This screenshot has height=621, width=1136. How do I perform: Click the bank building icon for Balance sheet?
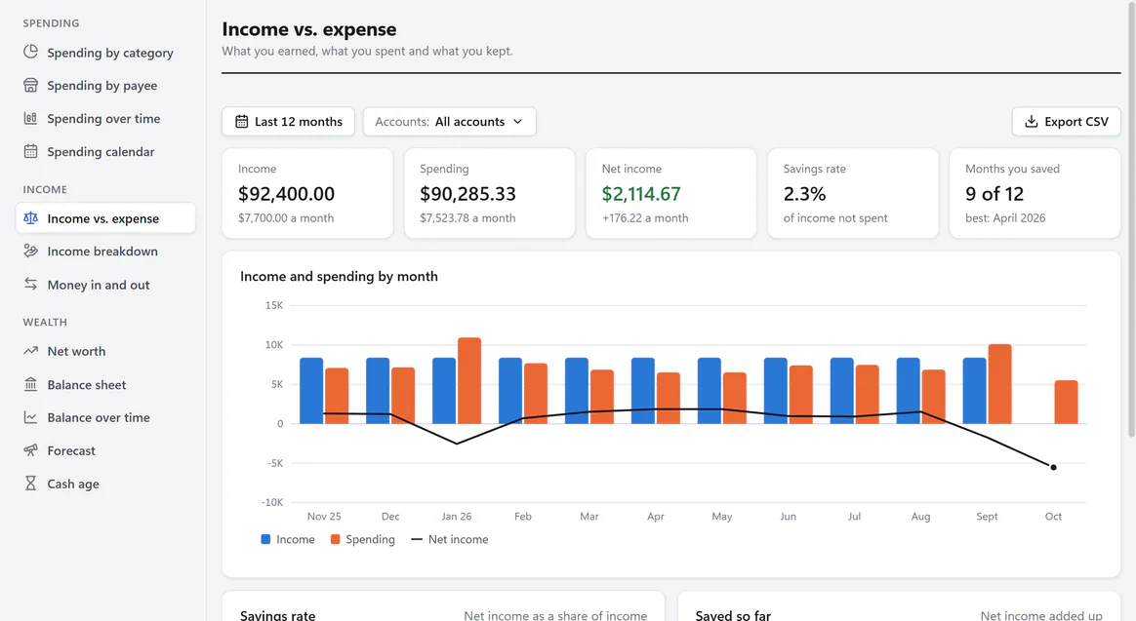[x=30, y=384]
